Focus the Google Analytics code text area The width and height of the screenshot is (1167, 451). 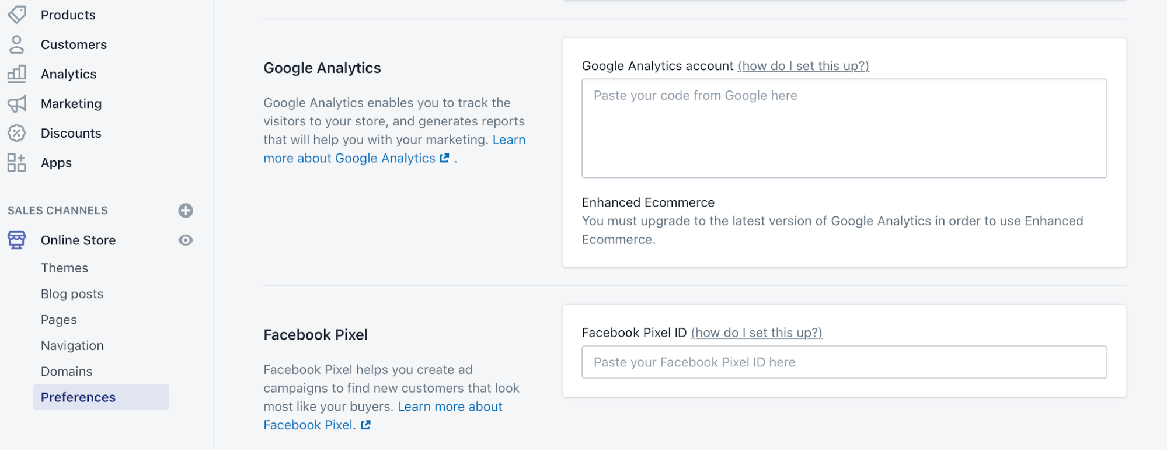844,128
